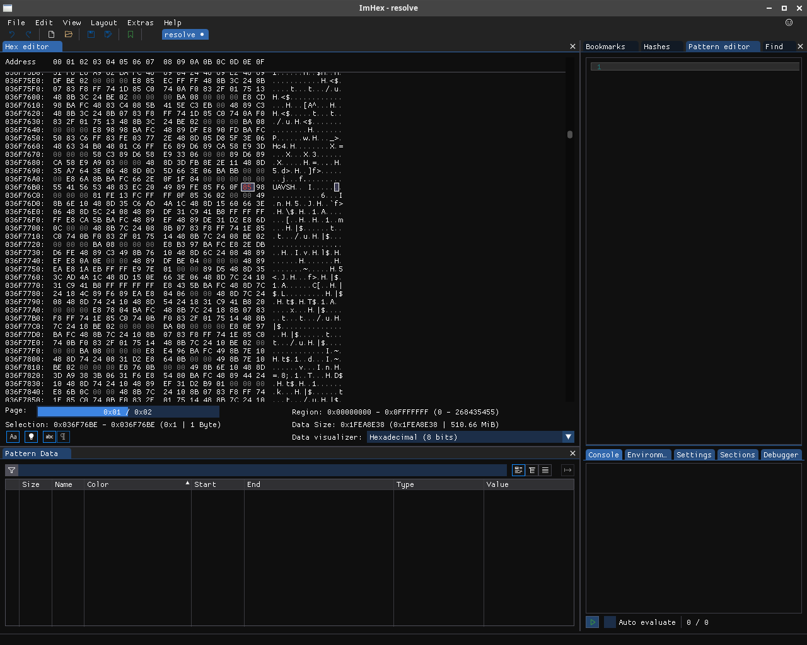The image size is (807, 645).
Task: Open a file using the folder toolbar icon
Action: pos(69,35)
